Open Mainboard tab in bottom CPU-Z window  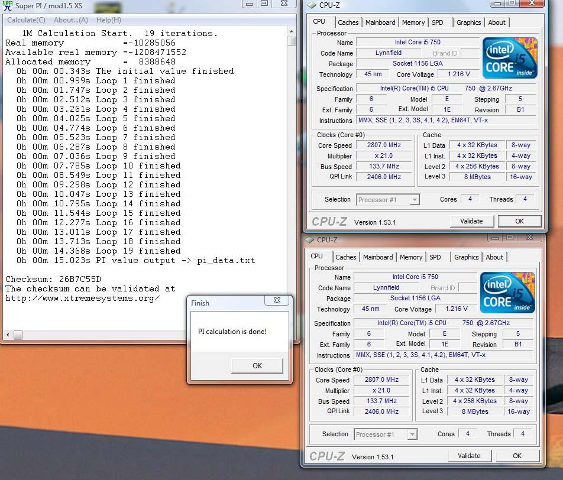coord(378,257)
